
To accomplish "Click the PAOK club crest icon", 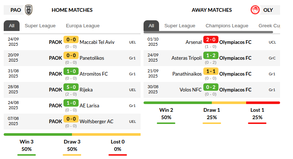I will (x=29, y=10).
